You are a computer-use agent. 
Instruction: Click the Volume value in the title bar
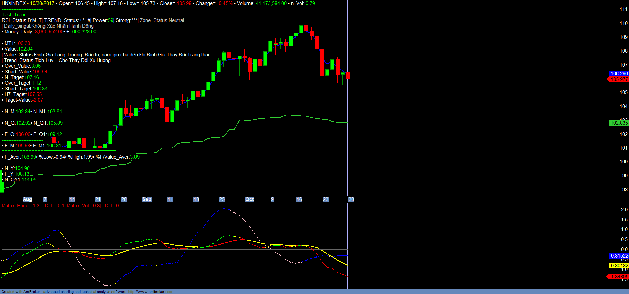271,3
